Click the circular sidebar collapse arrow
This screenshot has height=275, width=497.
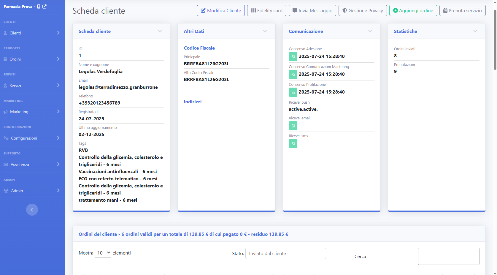(32, 210)
